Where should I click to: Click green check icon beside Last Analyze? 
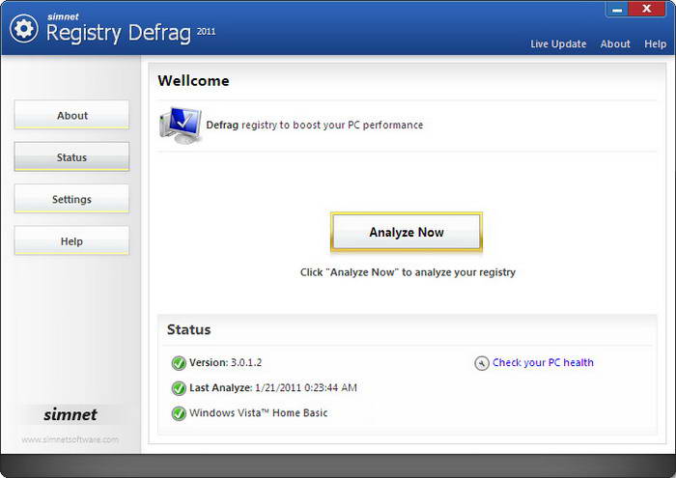tap(179, 388)
